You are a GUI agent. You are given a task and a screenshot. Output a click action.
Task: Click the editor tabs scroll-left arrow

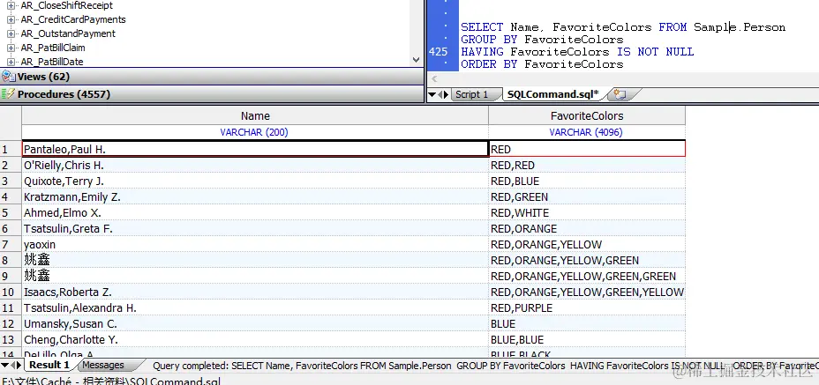coord(440,94)
